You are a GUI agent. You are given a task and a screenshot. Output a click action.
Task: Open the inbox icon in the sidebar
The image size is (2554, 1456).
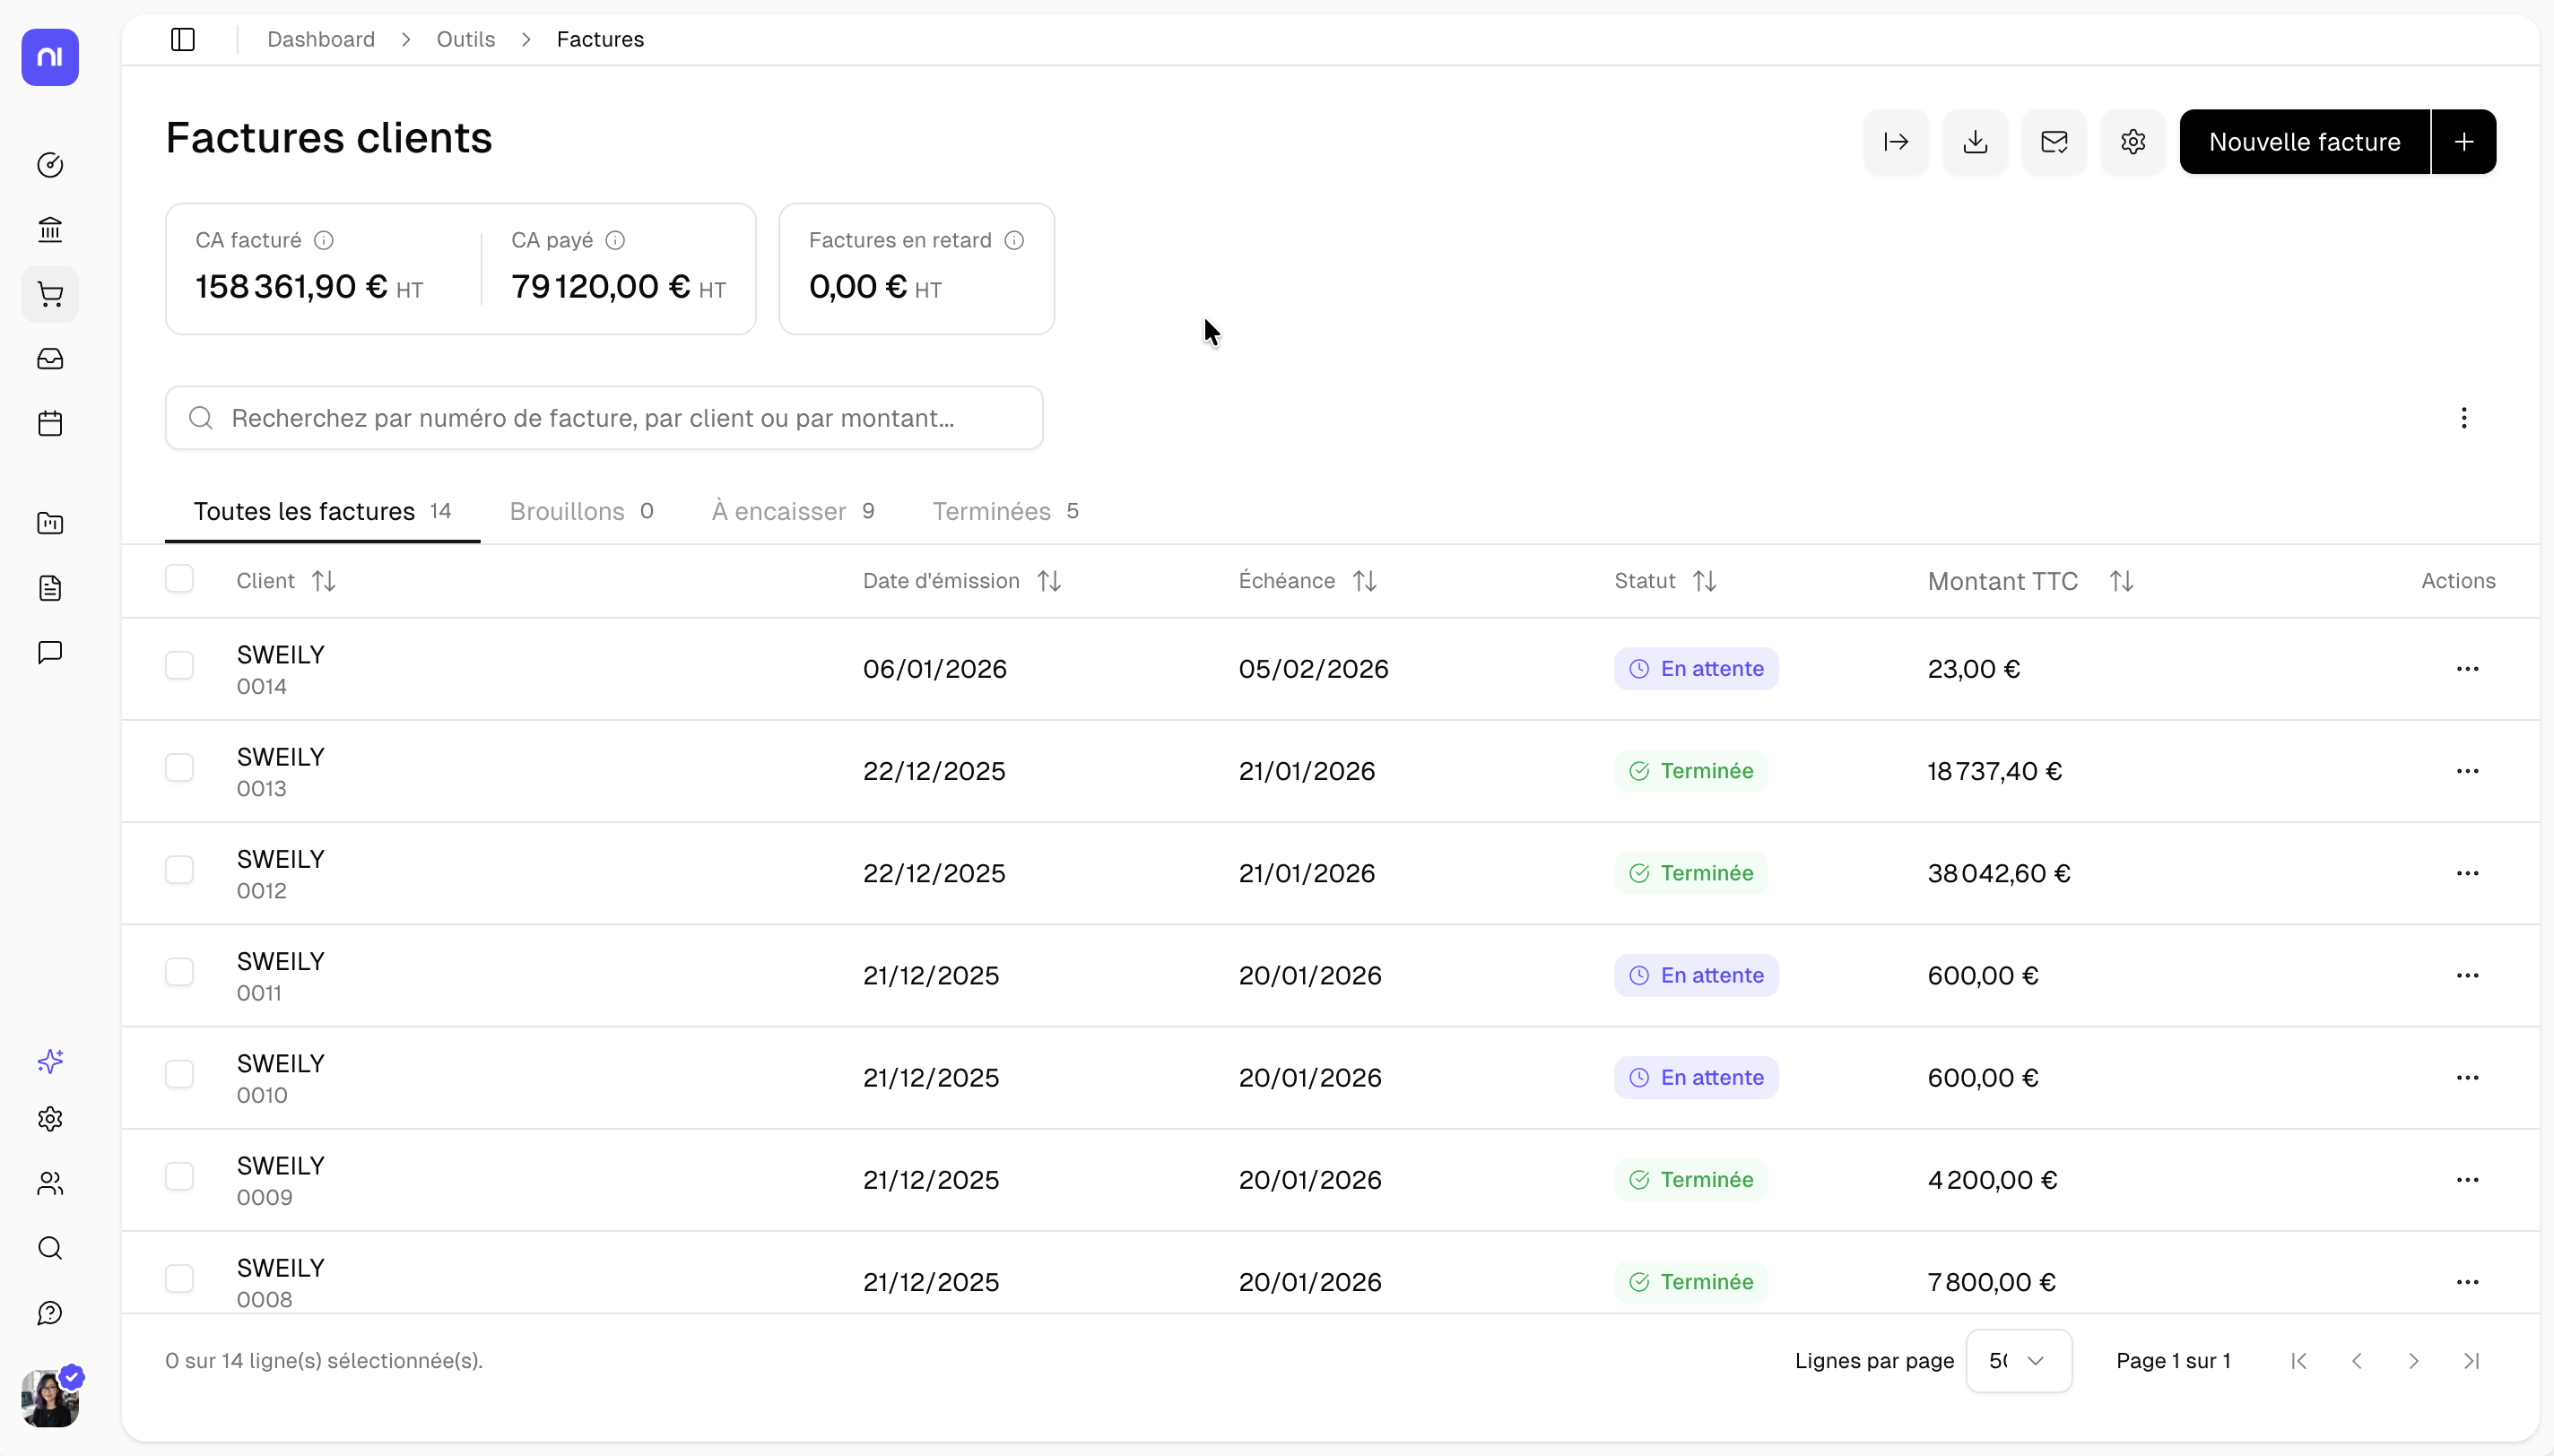(49, 358)
